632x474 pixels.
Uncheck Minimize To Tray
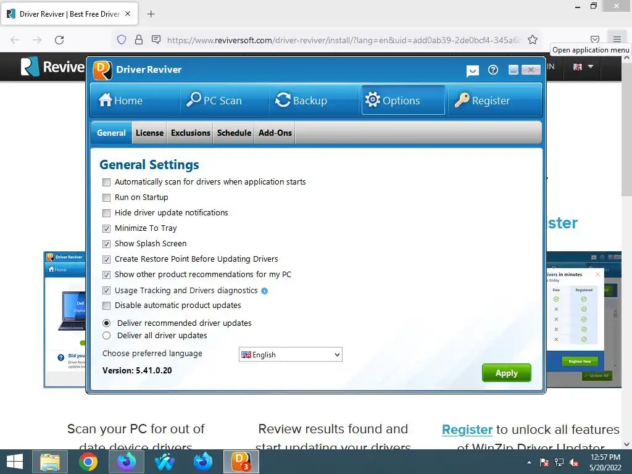[x=106, y=228]
